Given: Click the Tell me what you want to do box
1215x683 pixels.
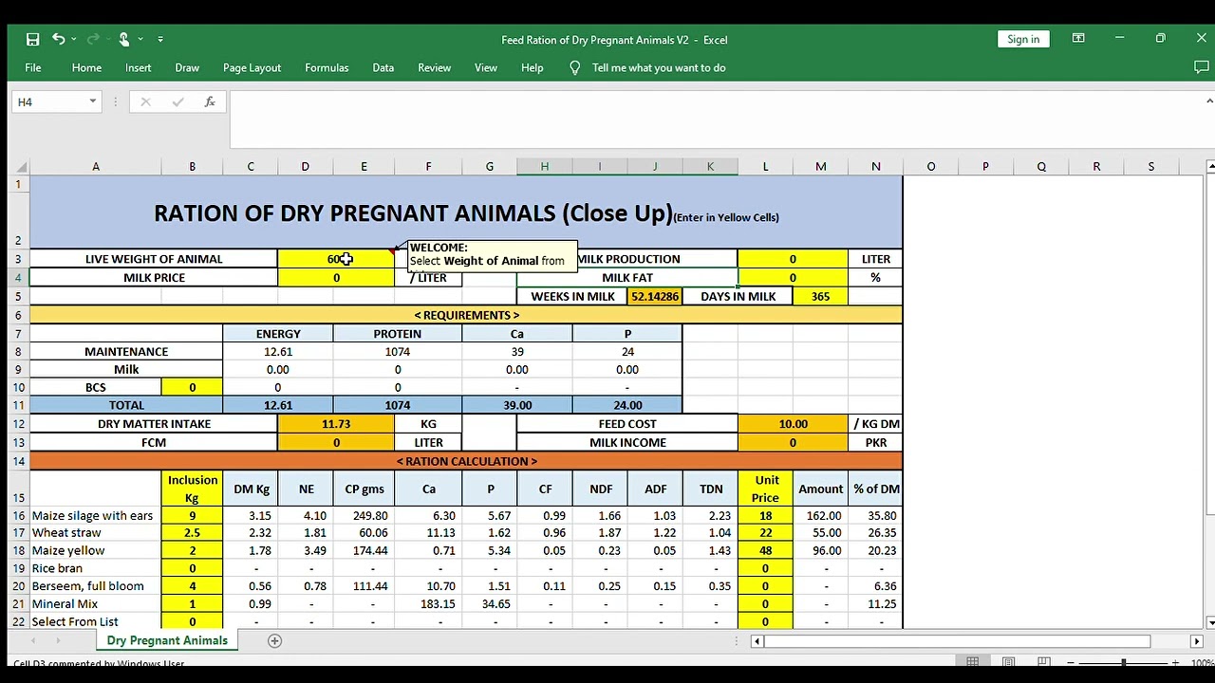Looking at the screenshot, I should click(x=659, y=67).
